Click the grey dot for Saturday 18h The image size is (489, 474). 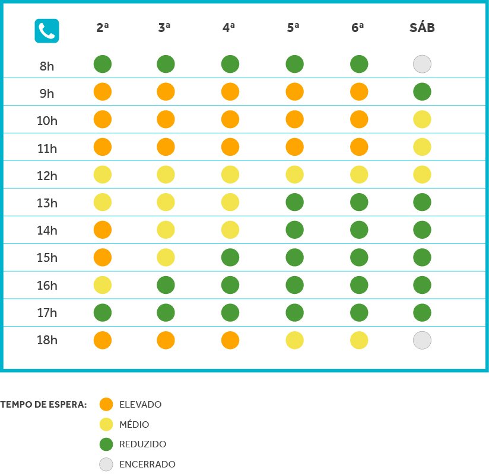422,340
